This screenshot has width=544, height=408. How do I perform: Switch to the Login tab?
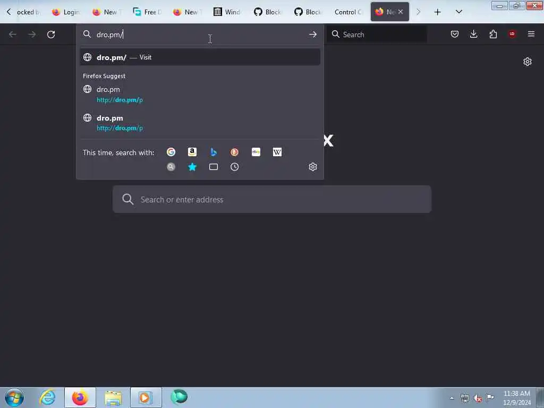[x=66, y=12]
